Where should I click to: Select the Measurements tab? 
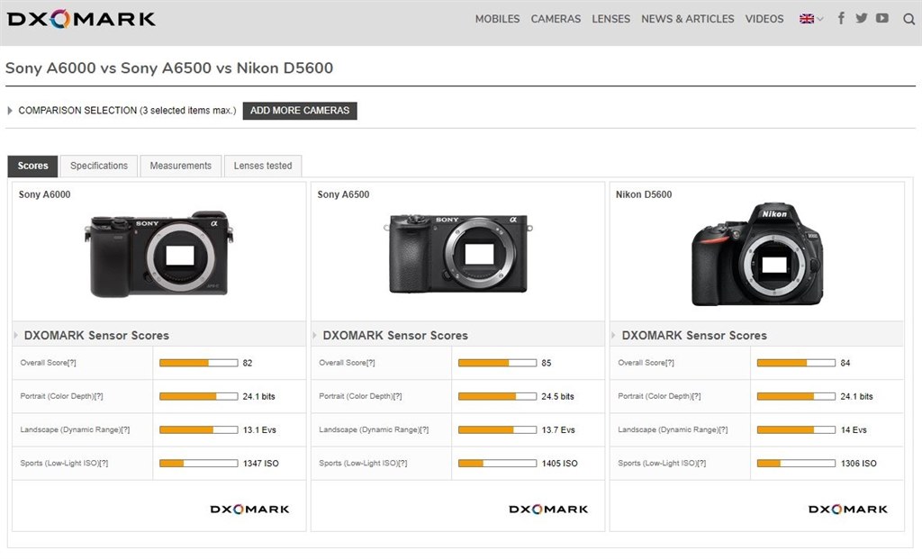coord(180,166)
